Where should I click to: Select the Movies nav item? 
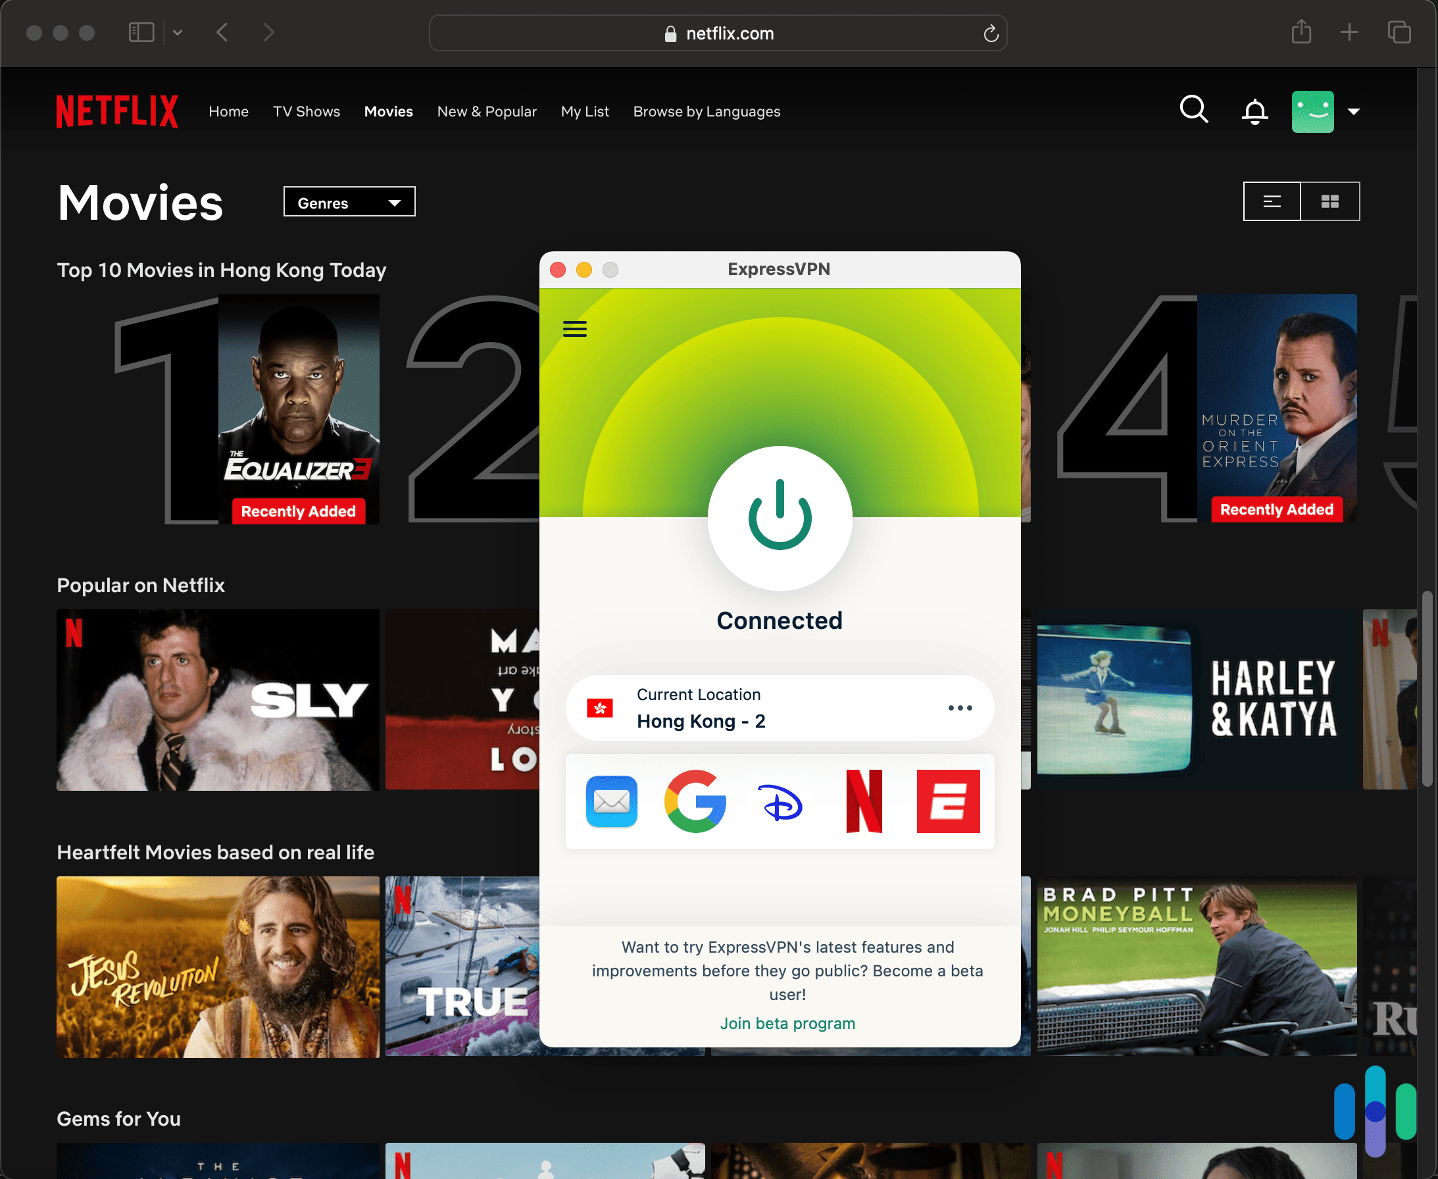tap(388, 111)
